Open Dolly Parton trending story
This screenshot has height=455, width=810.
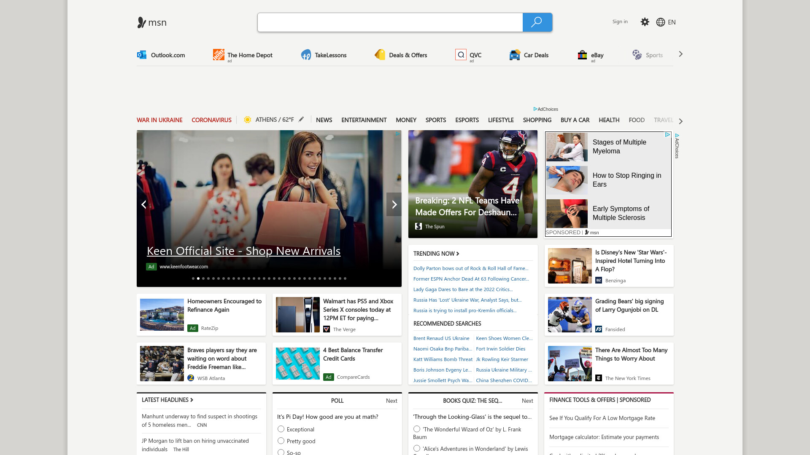471,268
